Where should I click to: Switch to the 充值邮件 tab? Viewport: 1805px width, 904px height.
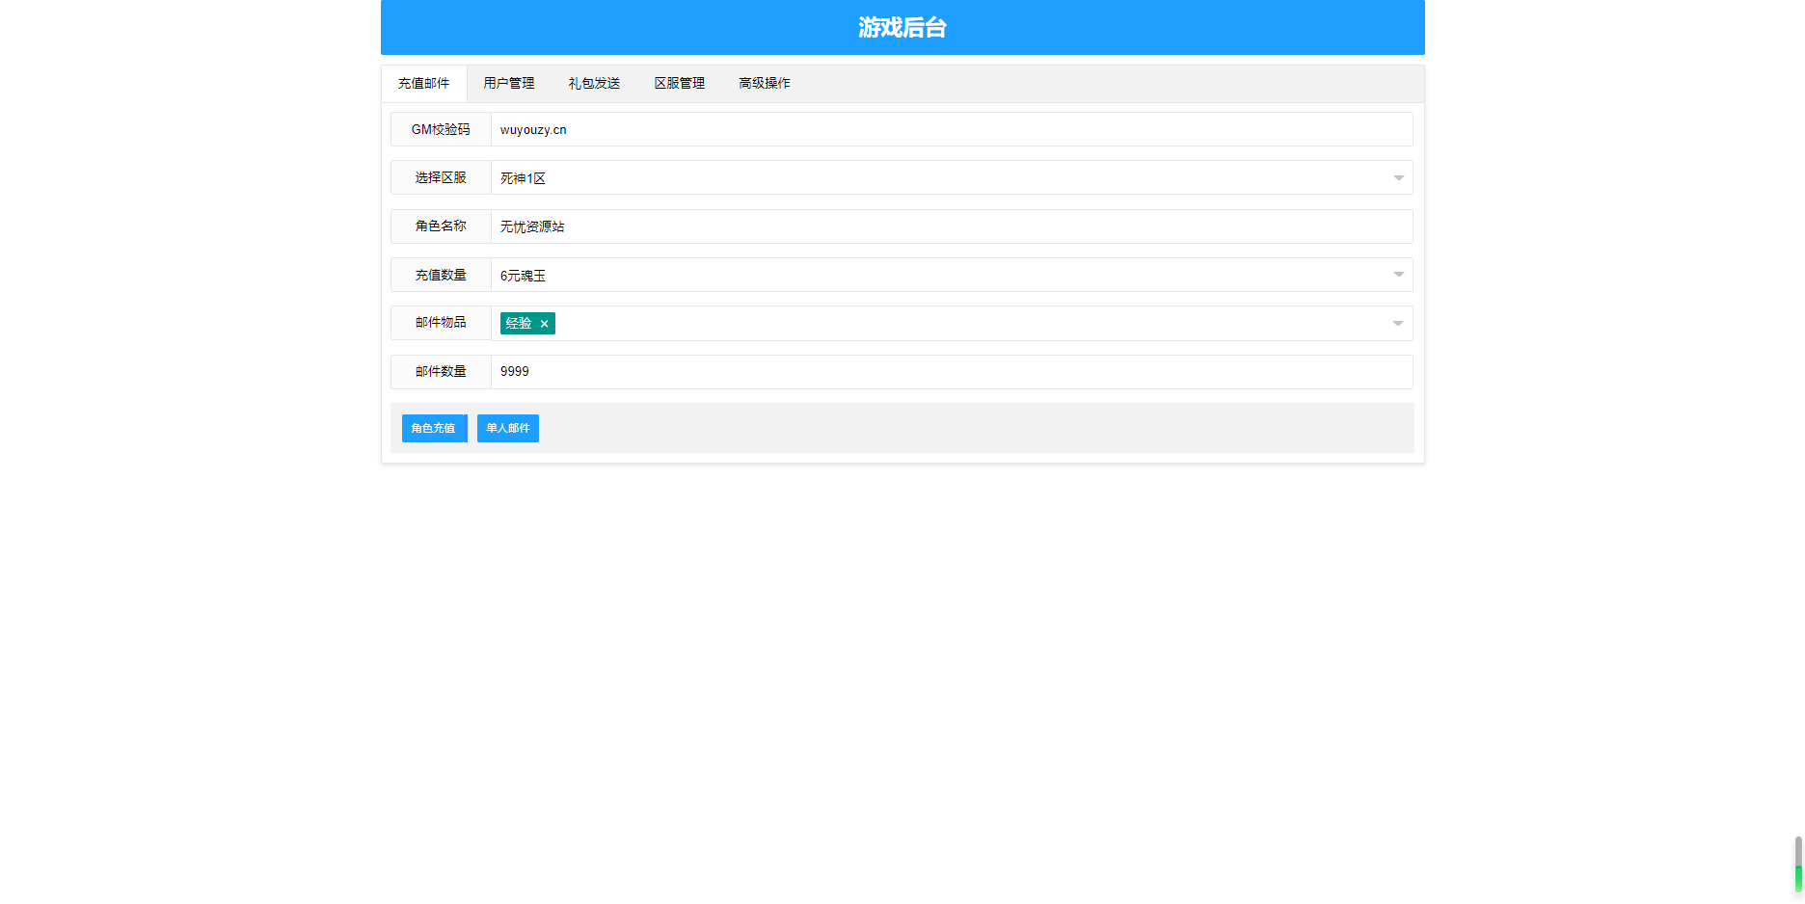tap(424, 84)
